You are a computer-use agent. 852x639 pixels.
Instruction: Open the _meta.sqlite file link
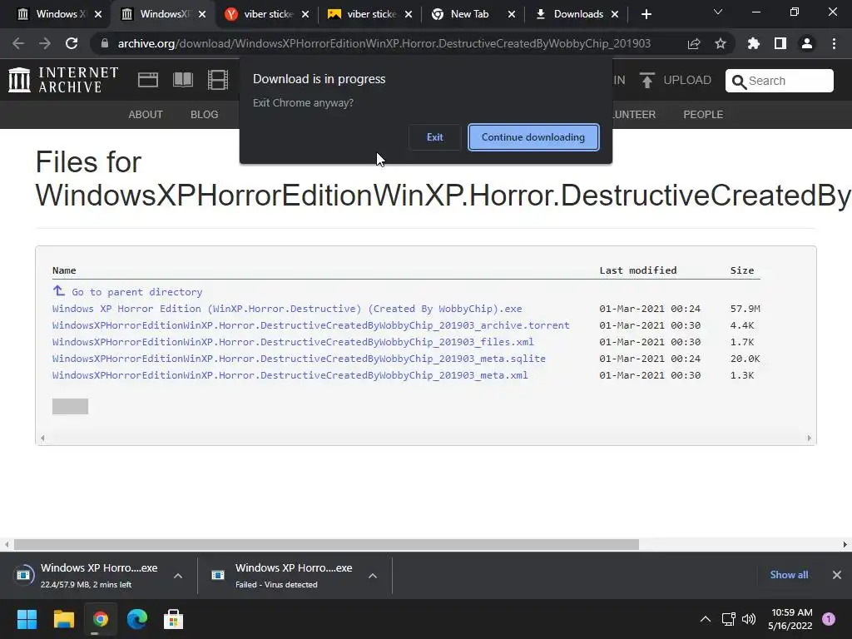pyautogui.click(x=299, y=359)
